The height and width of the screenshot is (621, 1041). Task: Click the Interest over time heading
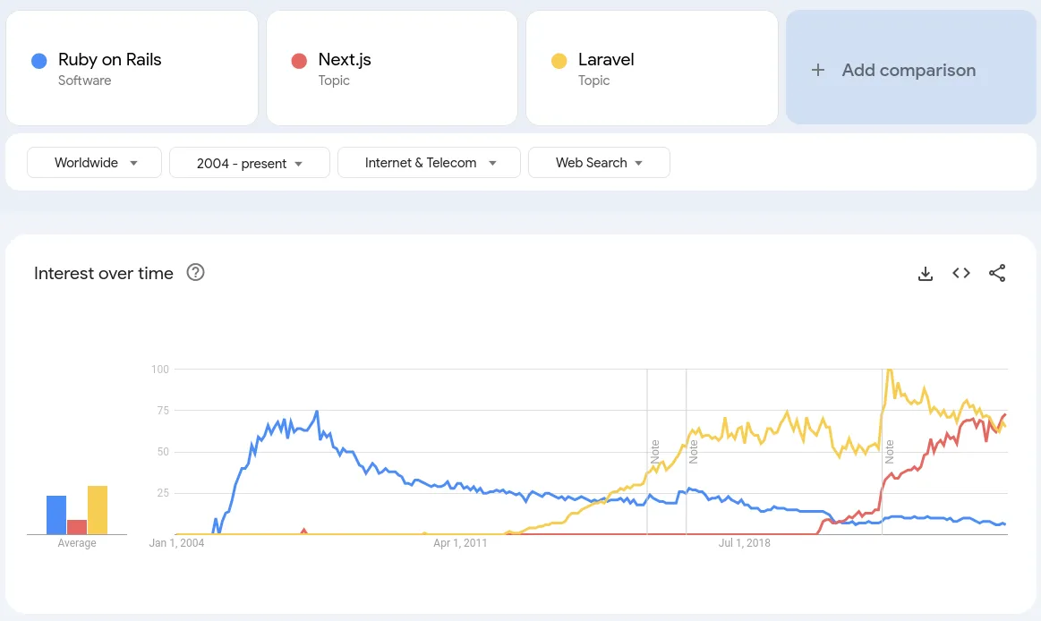[x=104, y=273]
